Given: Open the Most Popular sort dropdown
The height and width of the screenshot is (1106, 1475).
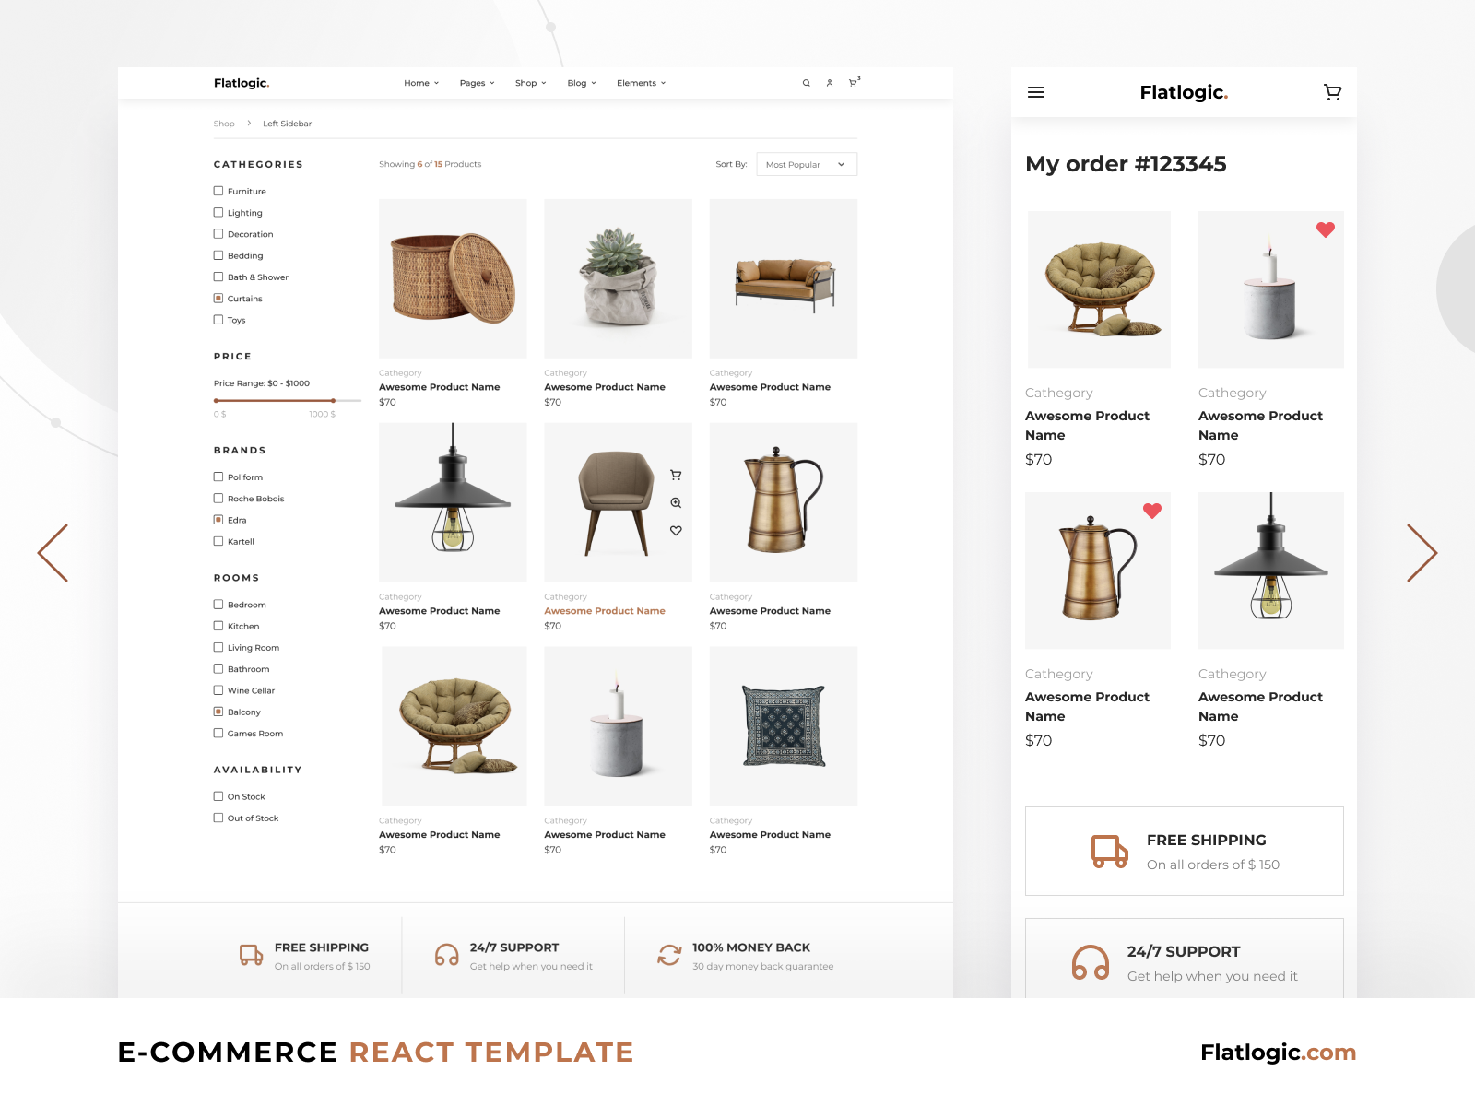Looking at the screenshot, I should point(806,164).
